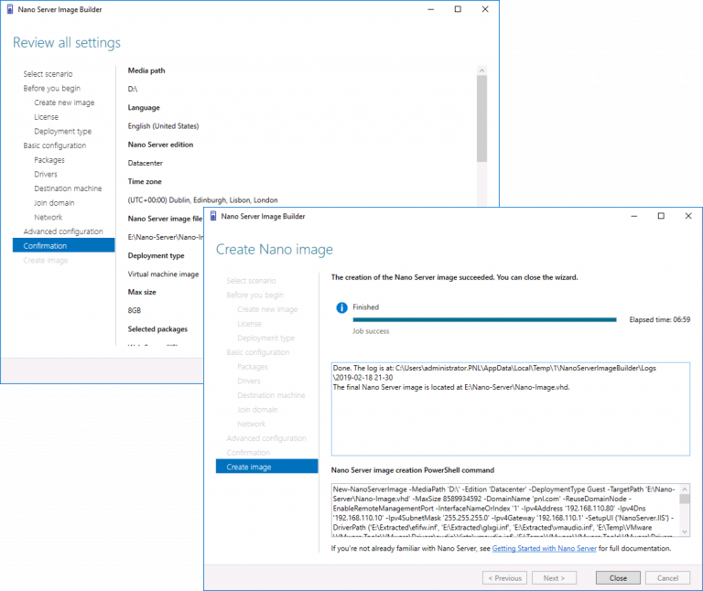Select Network step in Review settings sidebar
This screenshot has width=703, height=591.
click(49, 218)
